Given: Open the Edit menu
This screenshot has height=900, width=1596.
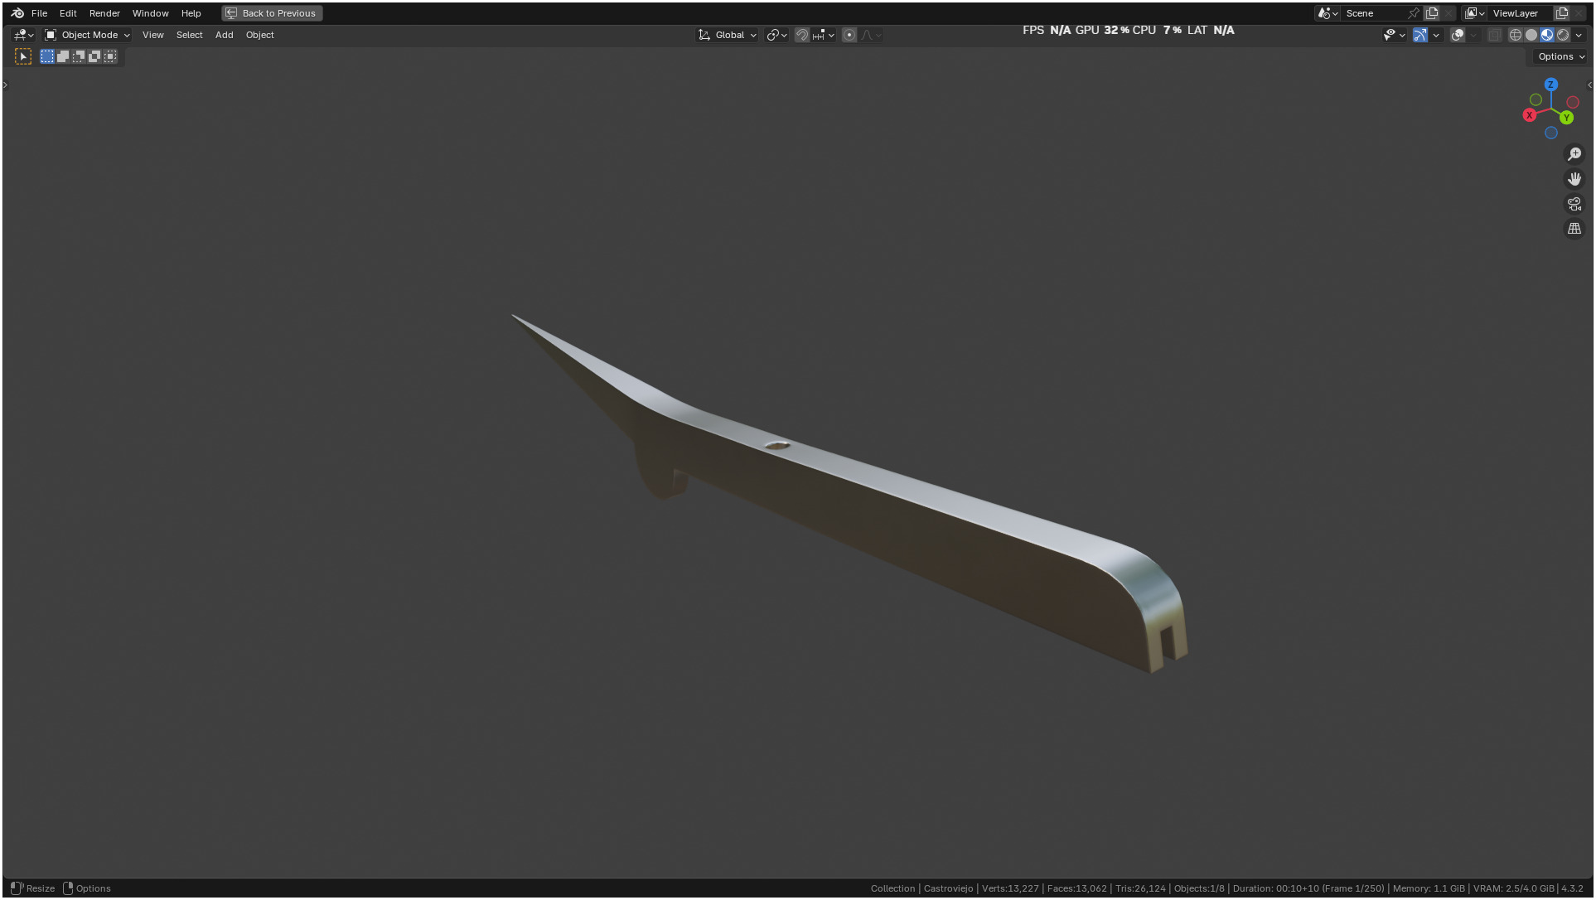Looking at the screenshot, I should click(68, 13).
